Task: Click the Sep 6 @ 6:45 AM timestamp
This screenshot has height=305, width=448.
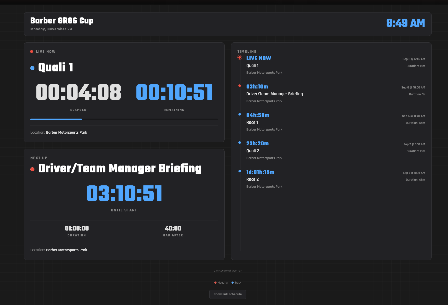Action: point(414,59)
